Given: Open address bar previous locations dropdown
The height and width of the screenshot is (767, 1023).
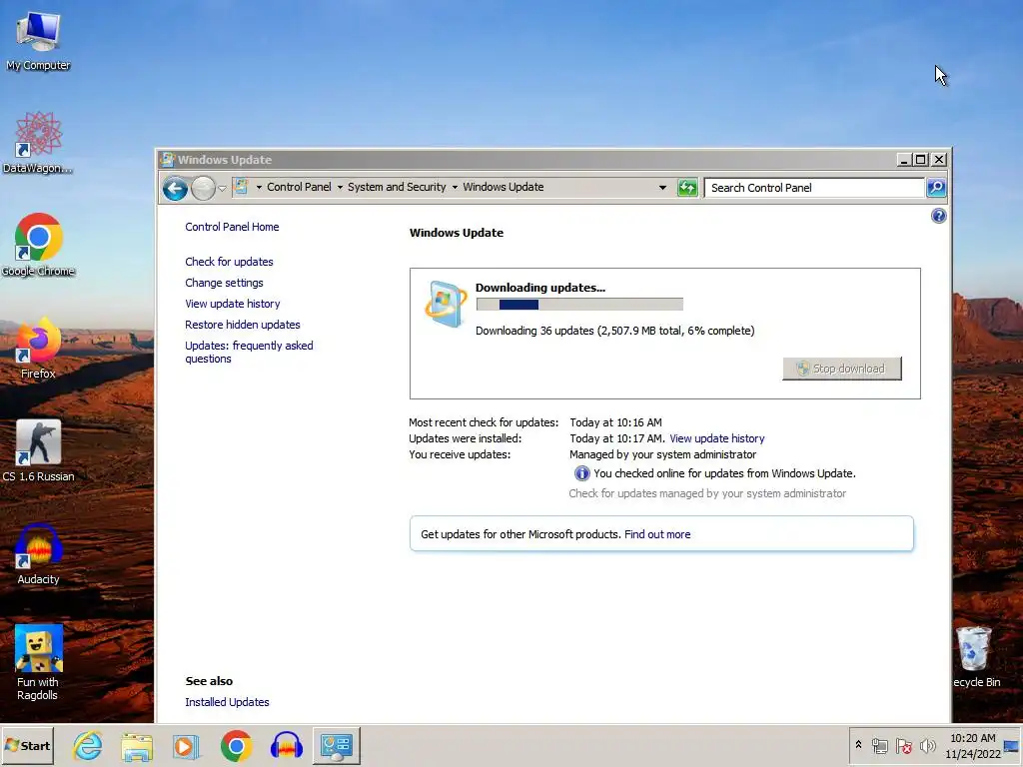Looking at the screenshot, I should click(x=662, y=188).
